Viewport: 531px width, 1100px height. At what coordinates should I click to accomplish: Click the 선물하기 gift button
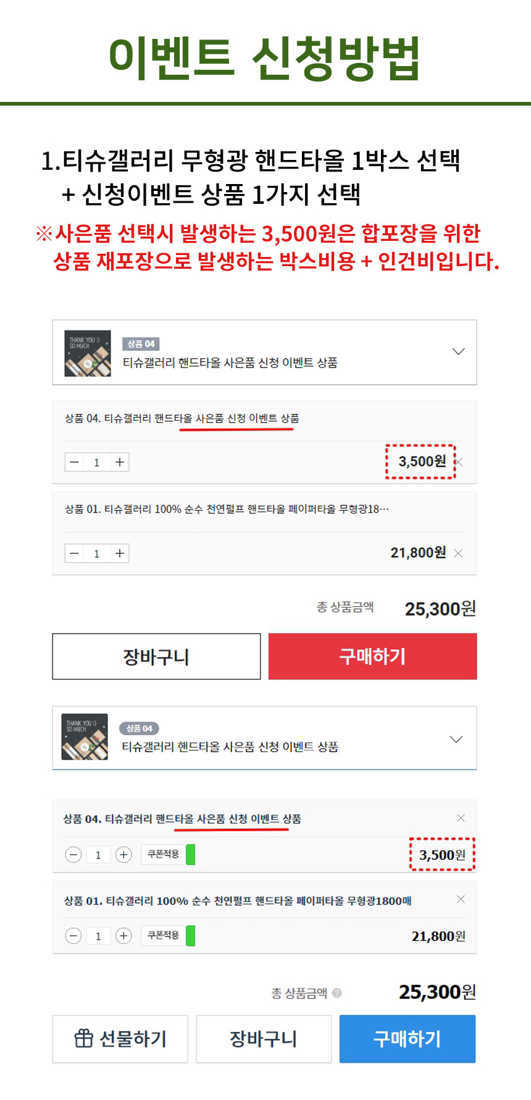(120, 1039)
